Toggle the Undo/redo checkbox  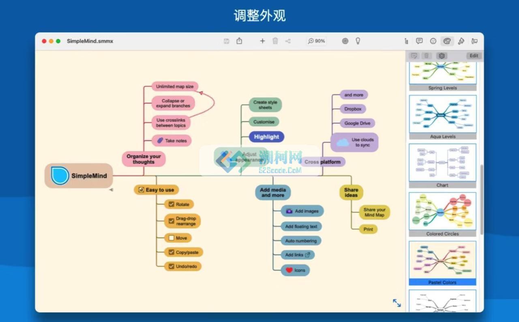171,267
